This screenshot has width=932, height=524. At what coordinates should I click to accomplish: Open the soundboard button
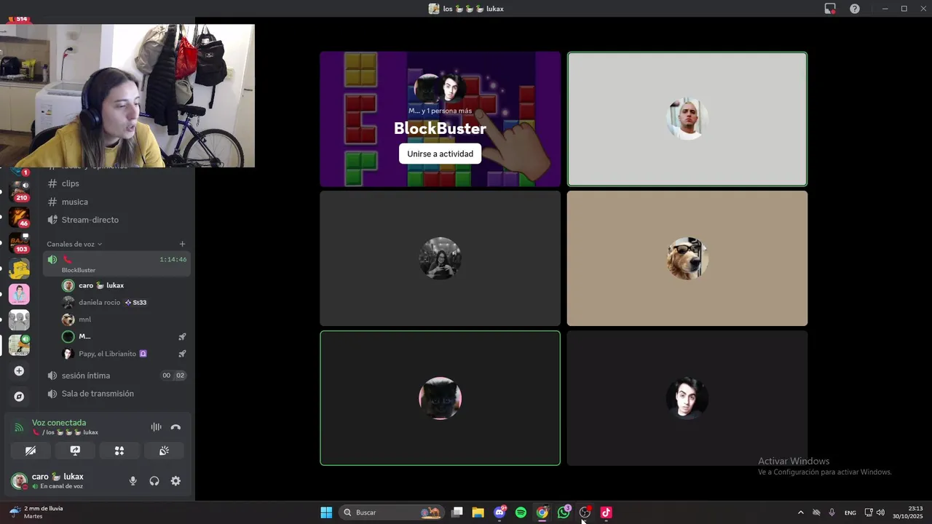164,450
